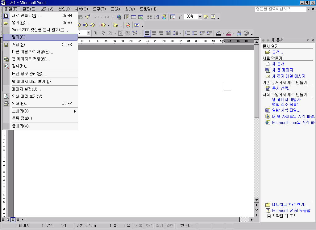The image size is (316, 230).
Task: Expand the highlight color dropdown arrow
Action: coord(223,33)
